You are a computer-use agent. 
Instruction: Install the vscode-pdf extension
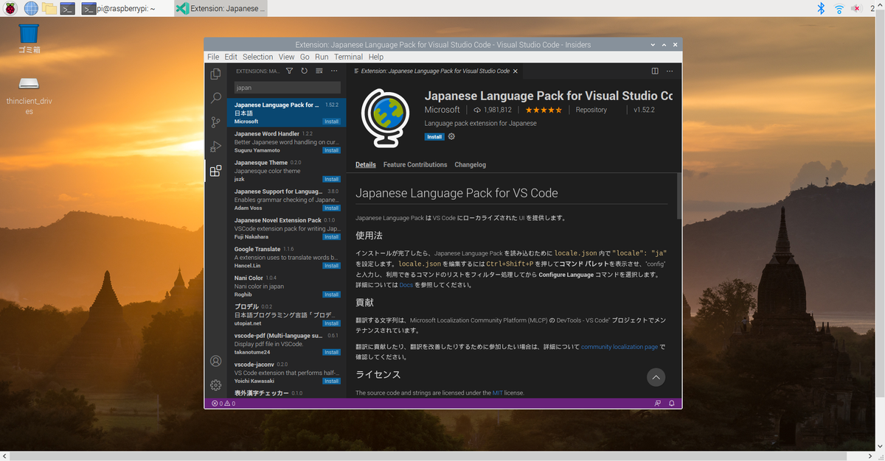331,352
